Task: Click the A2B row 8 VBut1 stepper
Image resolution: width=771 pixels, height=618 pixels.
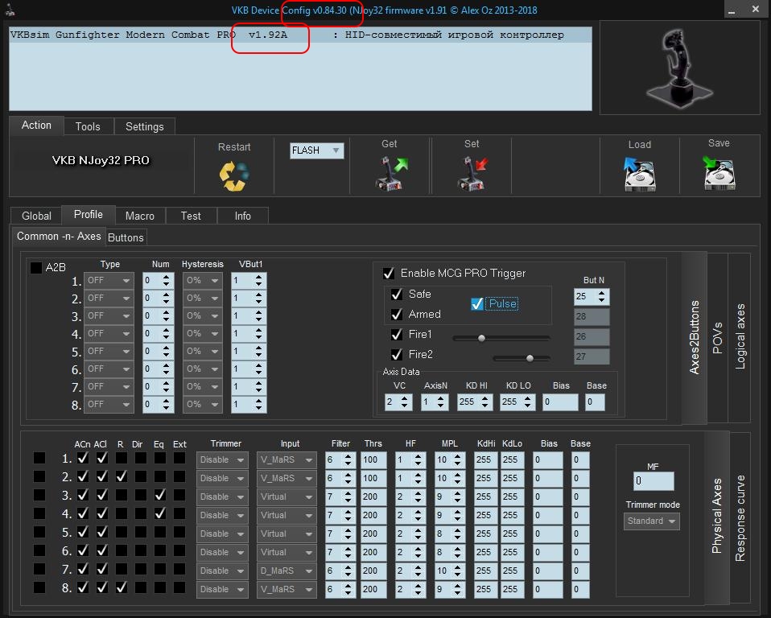Action: 249,404
